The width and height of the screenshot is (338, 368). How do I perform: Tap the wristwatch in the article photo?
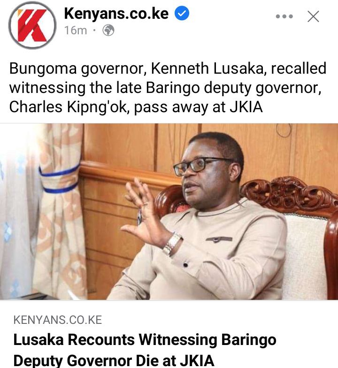173,244
